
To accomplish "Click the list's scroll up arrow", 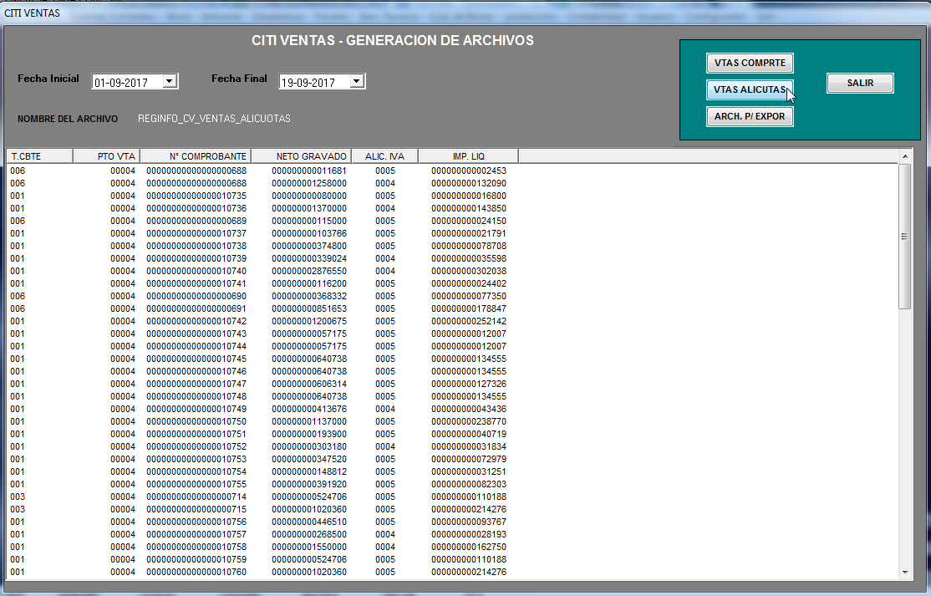I will pos(905,156).
